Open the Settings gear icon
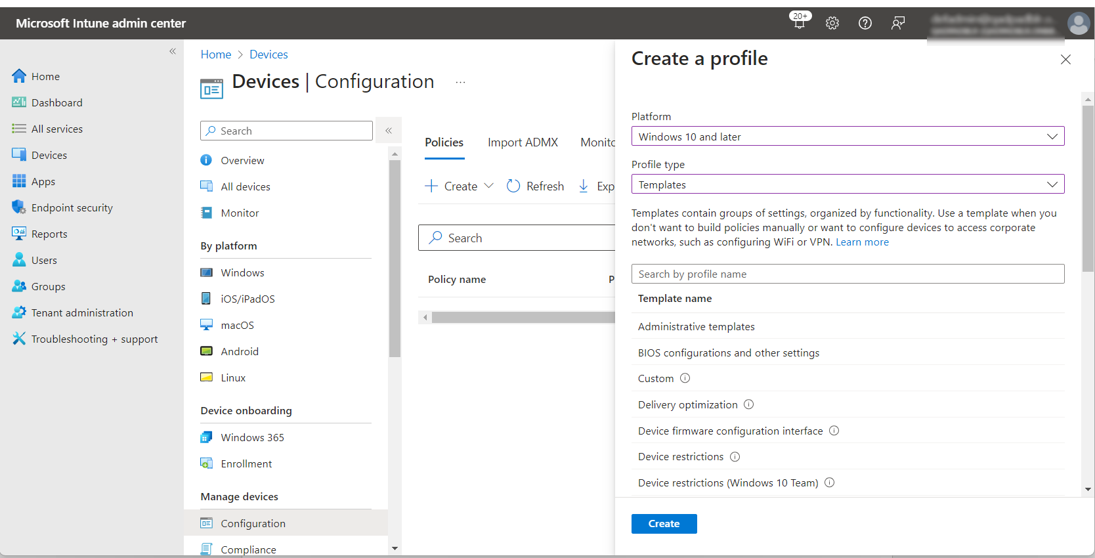The image size is (1095, 558). [x=832, y=23]
